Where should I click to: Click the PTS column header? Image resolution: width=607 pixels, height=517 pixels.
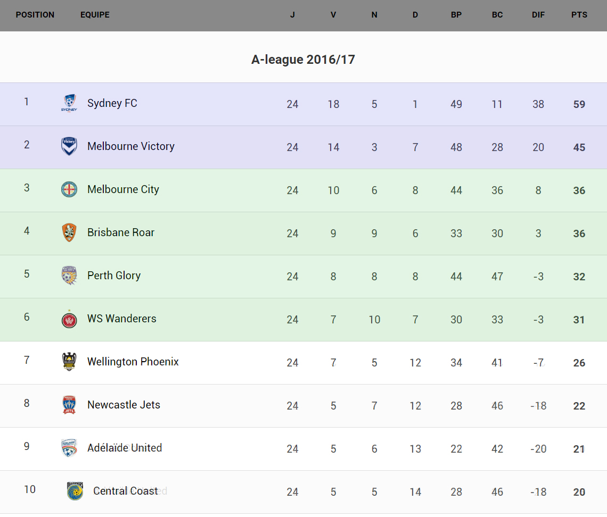tap(579, 15)
